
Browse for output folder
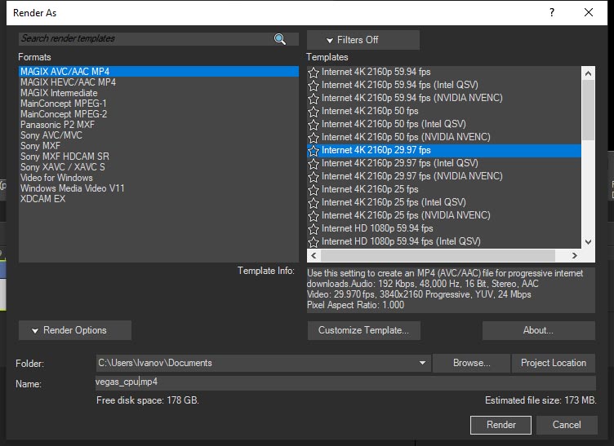[471, 363]
